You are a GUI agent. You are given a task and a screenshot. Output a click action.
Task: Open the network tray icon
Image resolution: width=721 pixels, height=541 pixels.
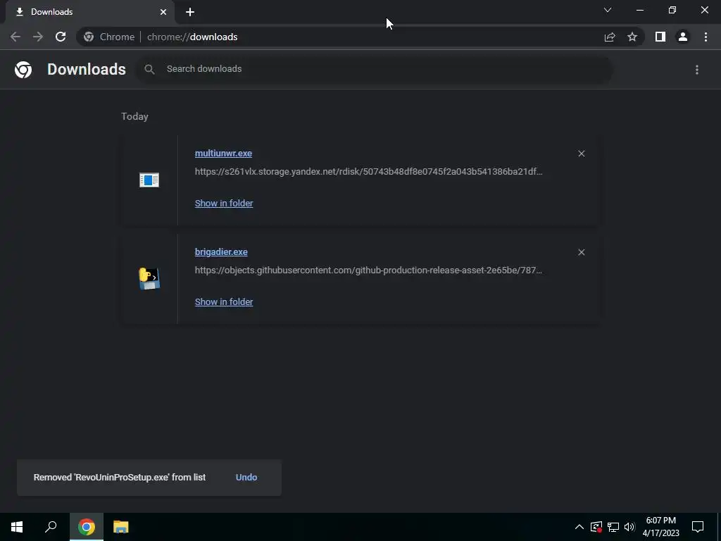point(613,527)
